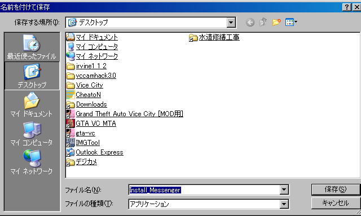This screenshot has height=216, width=361.
Task: Select the デジカメ folder icon
Action: click(71, 162)
